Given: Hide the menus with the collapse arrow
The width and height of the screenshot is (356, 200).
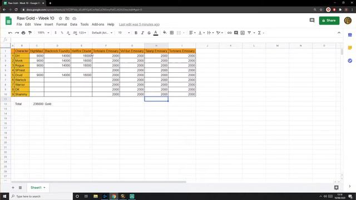Looking at the screenshot, I should (339, 33).
